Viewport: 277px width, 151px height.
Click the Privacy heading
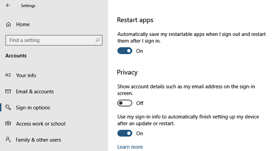click(127, 72)
